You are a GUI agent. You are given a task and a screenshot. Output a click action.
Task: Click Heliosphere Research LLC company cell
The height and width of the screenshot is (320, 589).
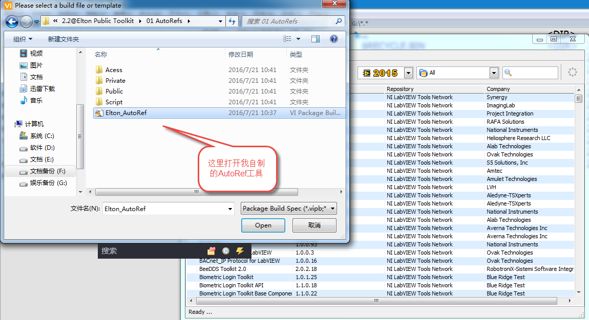tap(518, 138)
